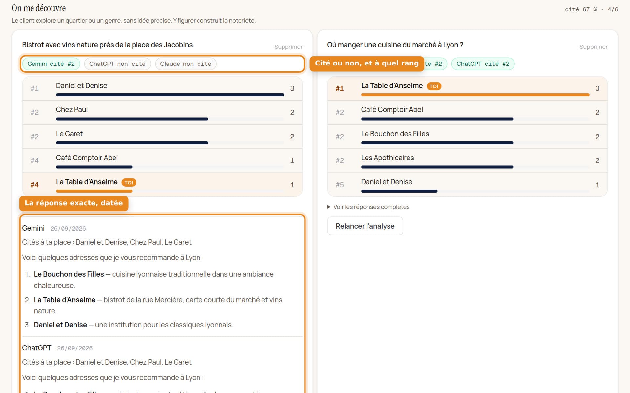
Task: Click the "Bistrot avec vins nature" question title
Action: [x=107, y=45]
